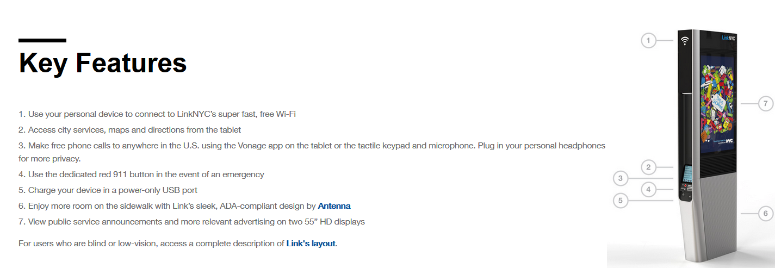Click the number 4 callout marker
Screen dimensions: 775x268
(648, 190)
